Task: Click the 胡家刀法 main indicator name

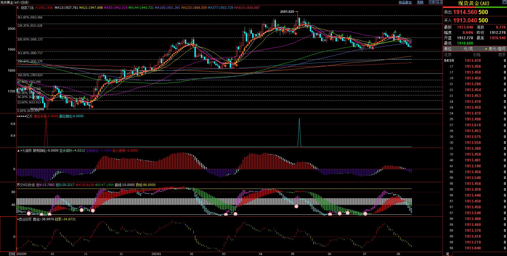Action: 27,8
